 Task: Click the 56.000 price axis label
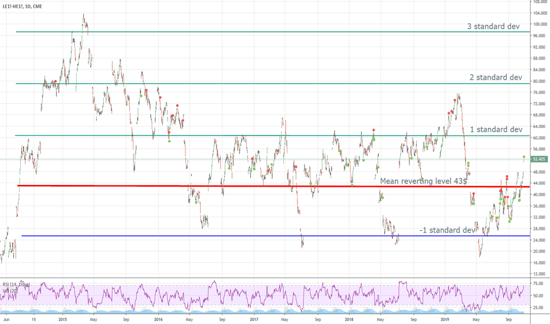(x=540, y=149)
